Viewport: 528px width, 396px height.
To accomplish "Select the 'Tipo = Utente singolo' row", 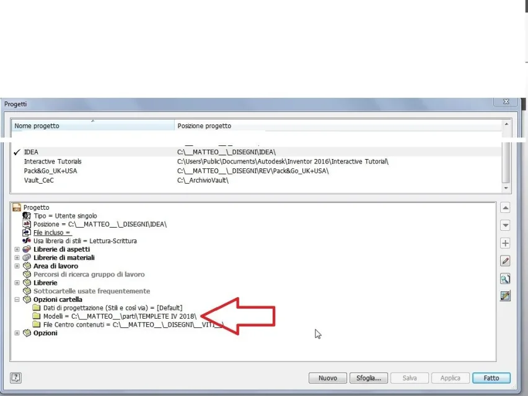I will pyautogui.click(x=65, y=215).
